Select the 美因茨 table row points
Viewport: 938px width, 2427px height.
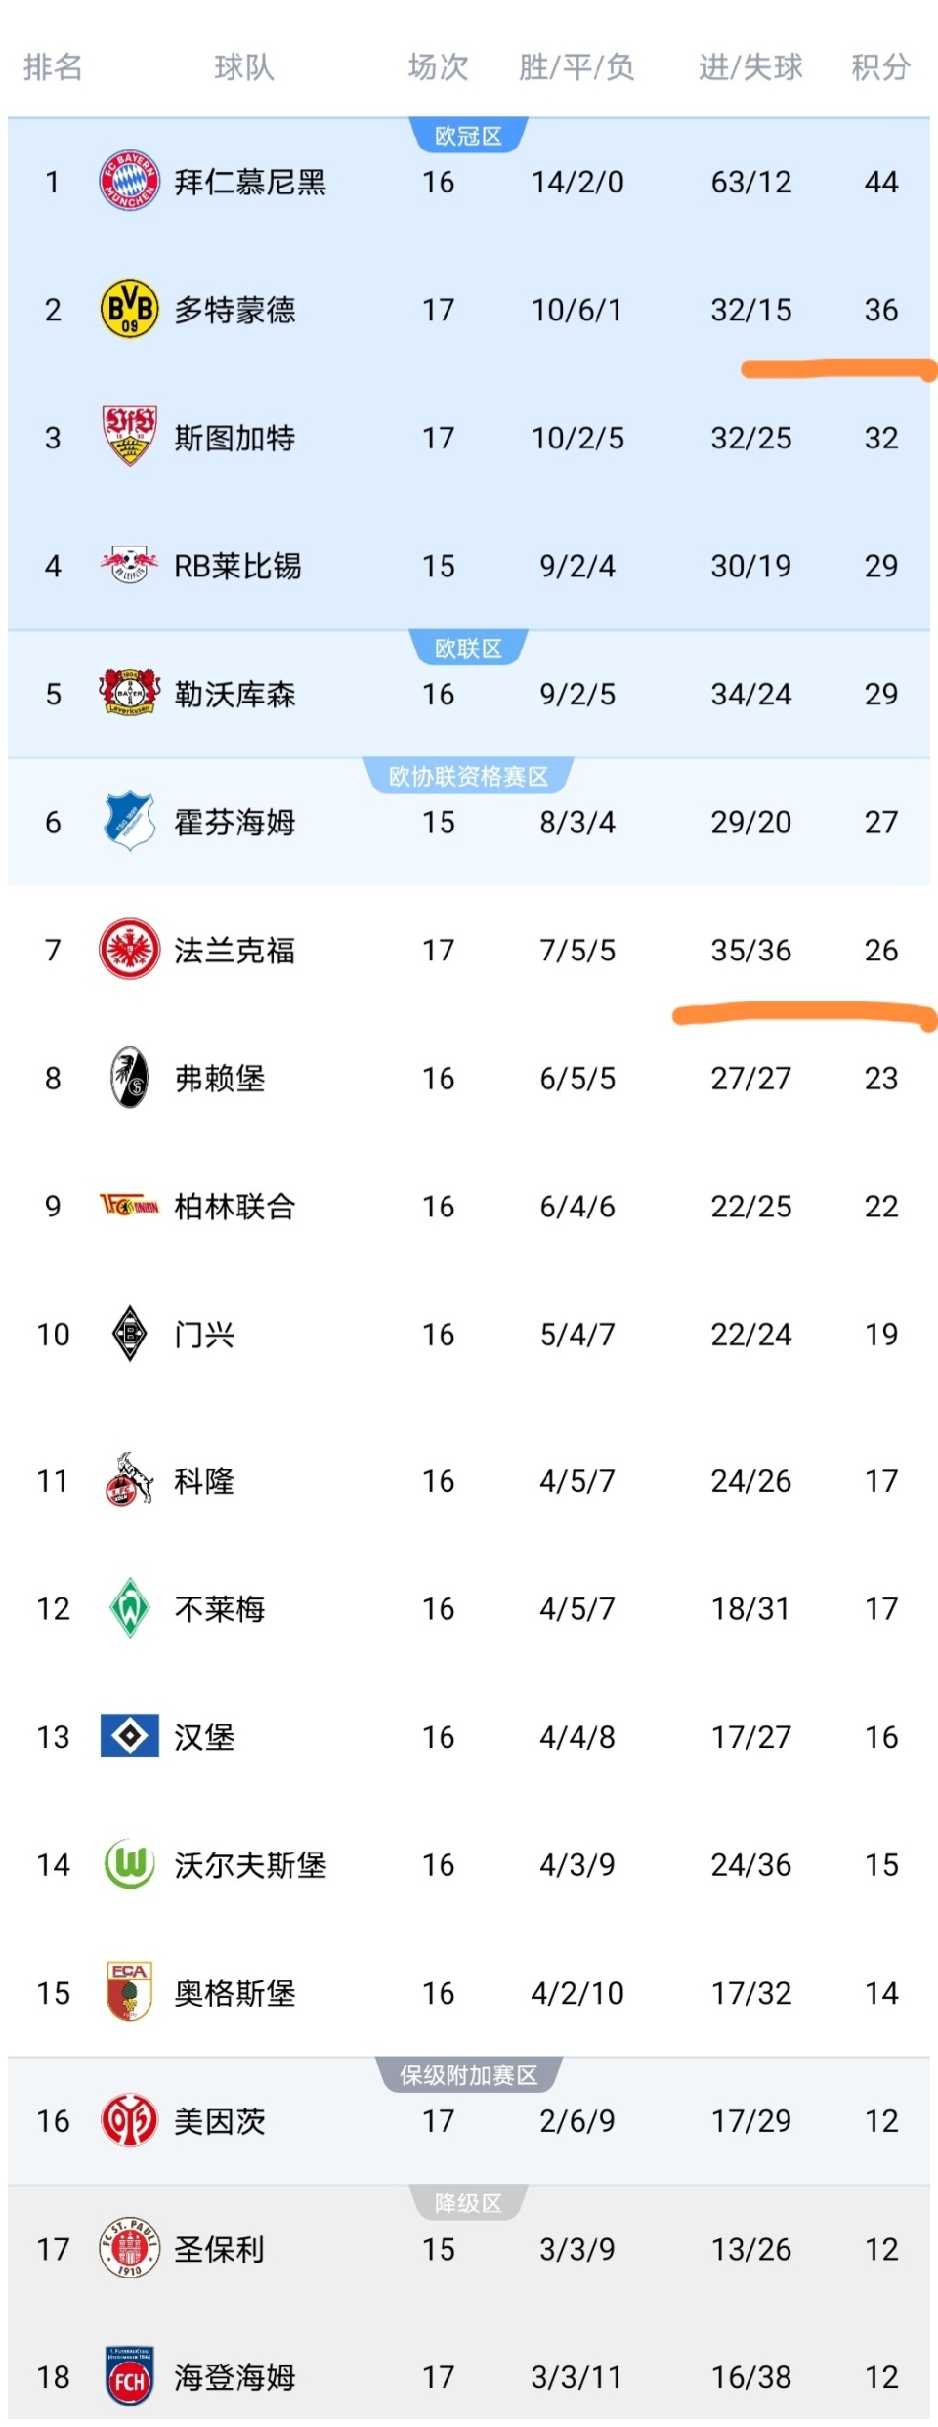(x=880, y=2120)
